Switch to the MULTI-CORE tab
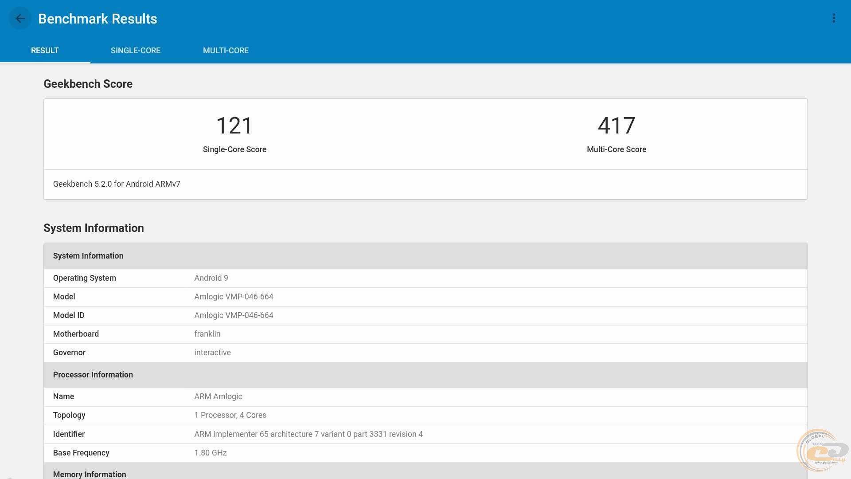851x479 pixels. (226, 51)
